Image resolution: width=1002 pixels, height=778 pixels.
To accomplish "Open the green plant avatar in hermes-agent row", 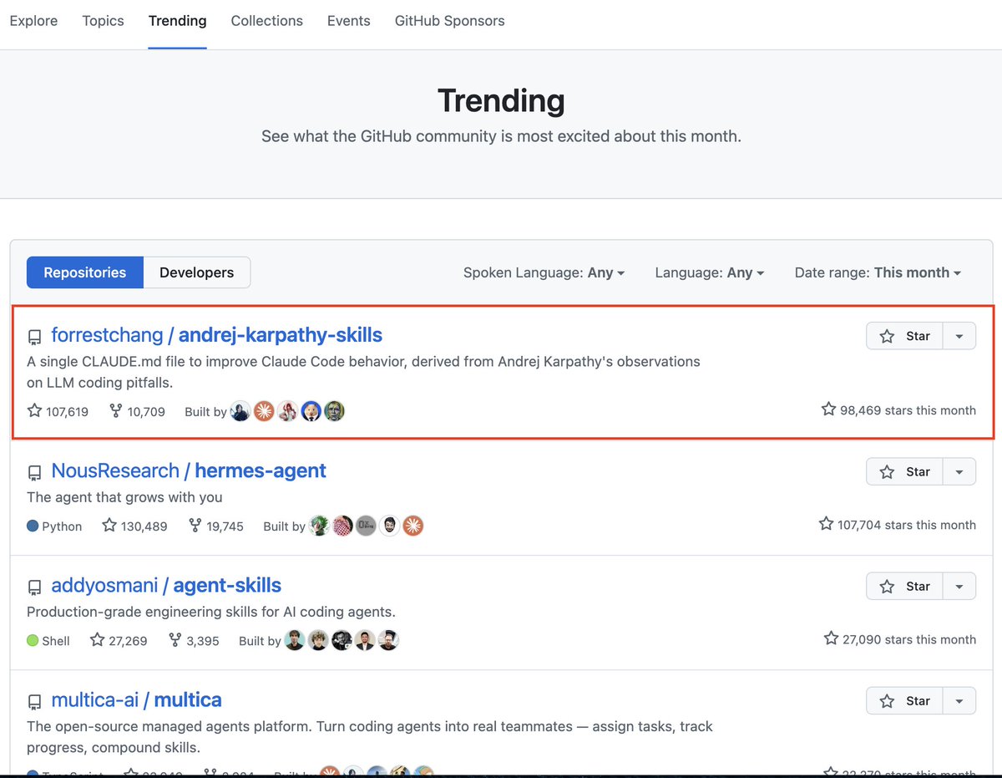I will click(319, 526).
